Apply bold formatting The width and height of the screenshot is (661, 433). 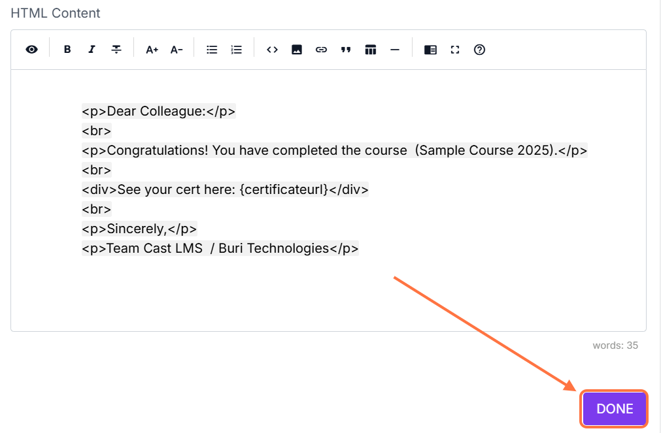point(67,50)
